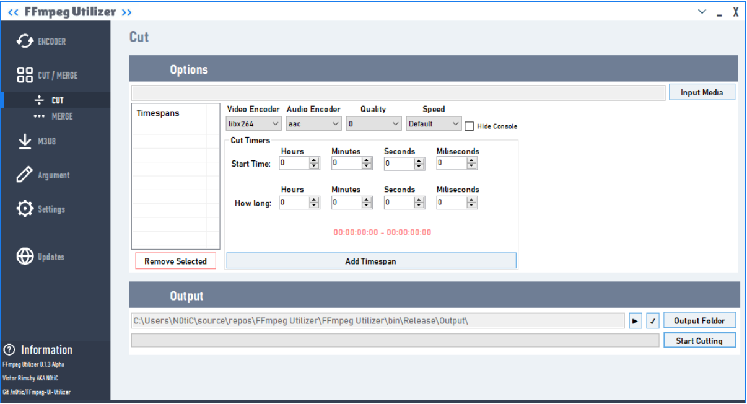Click the Input Media field

(702, 91)
